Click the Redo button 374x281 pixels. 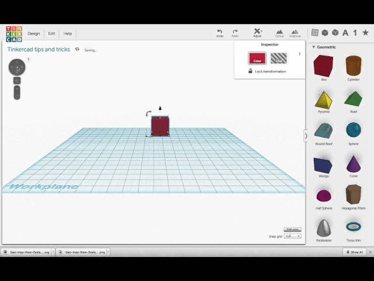tap(235, 33)
